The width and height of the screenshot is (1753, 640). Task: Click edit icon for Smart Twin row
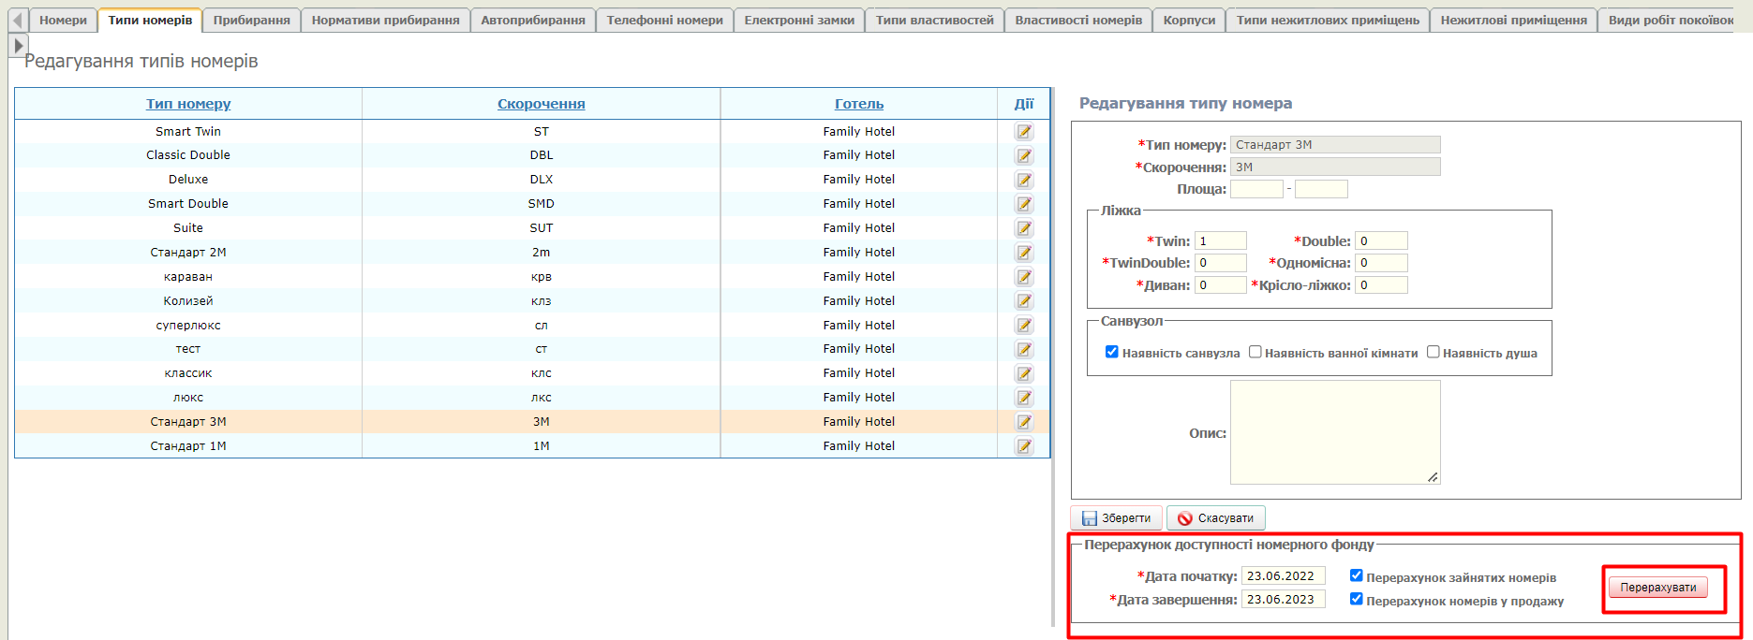1024,132
